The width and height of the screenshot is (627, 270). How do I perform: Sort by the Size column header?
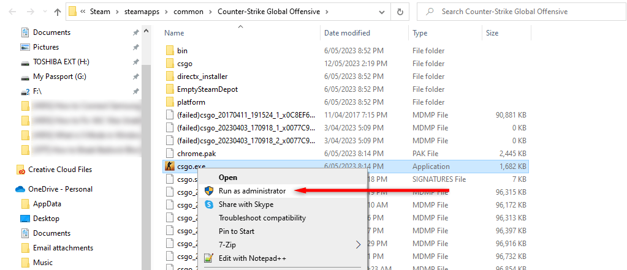[x=492, y=33]
